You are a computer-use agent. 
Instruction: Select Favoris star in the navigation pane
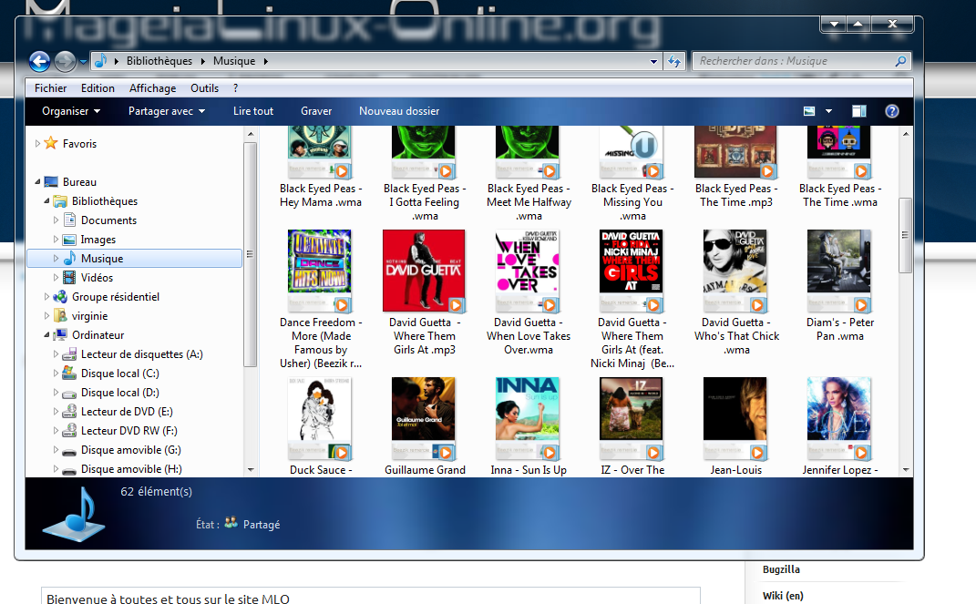[x=51, y=144]
